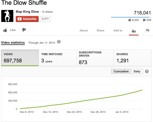Select the SUBSCRIPTIONS DRIVEN metric tab
The height and width of the screenshot is (122, 153).
click(x=95, y=58)
